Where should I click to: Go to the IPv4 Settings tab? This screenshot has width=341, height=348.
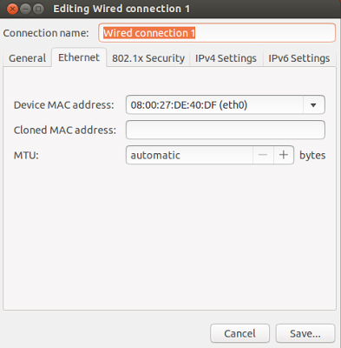point(226,58)
